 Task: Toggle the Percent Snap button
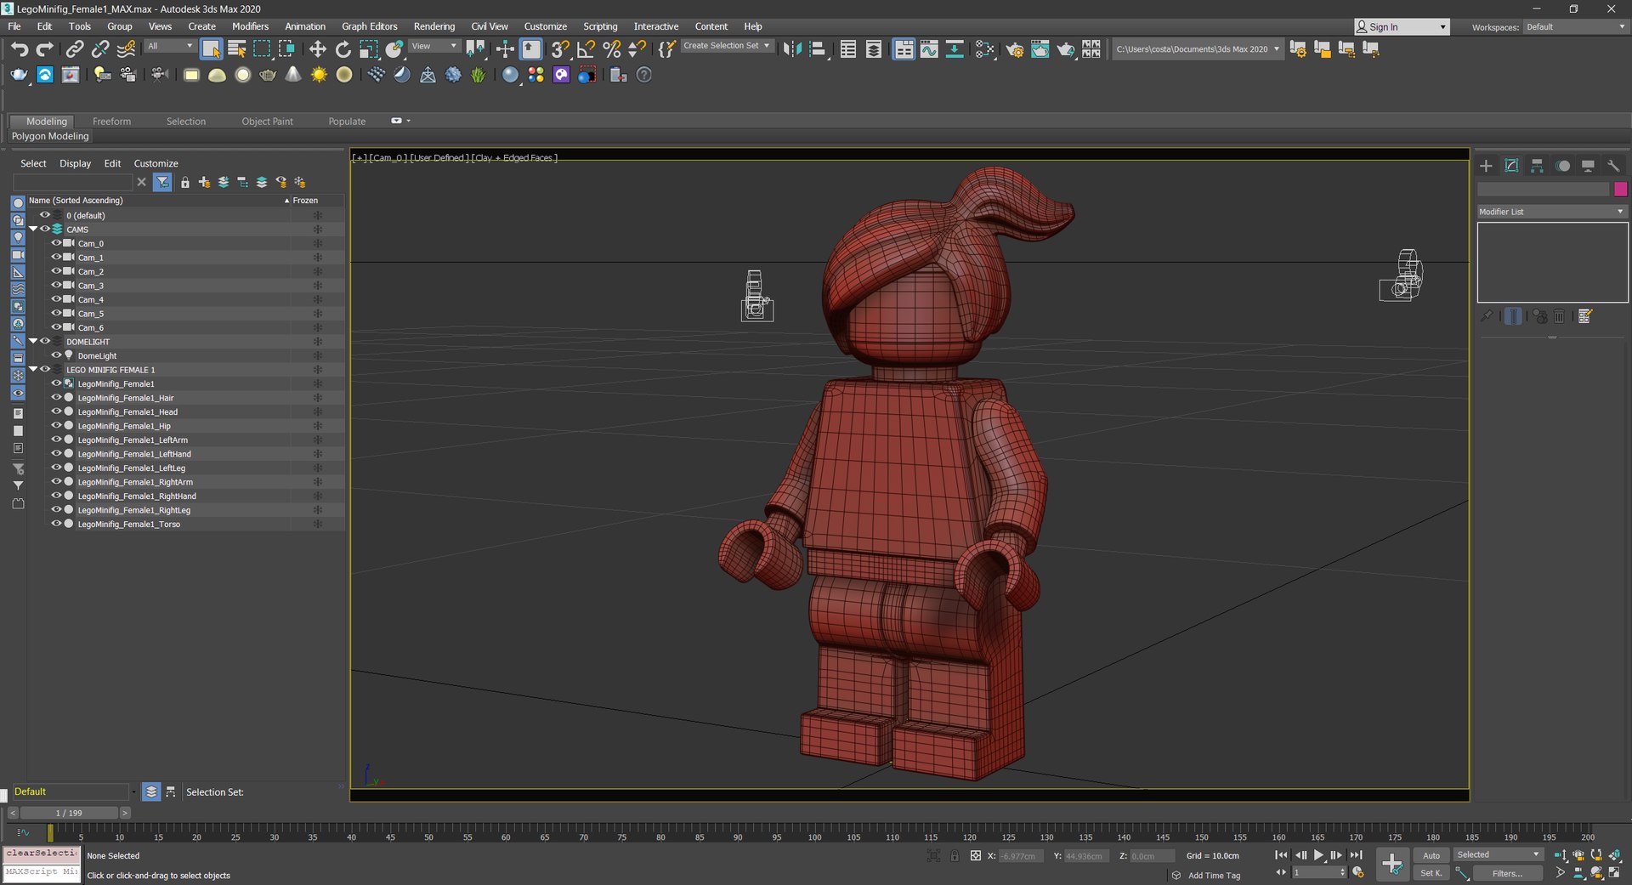click(611, 49)
